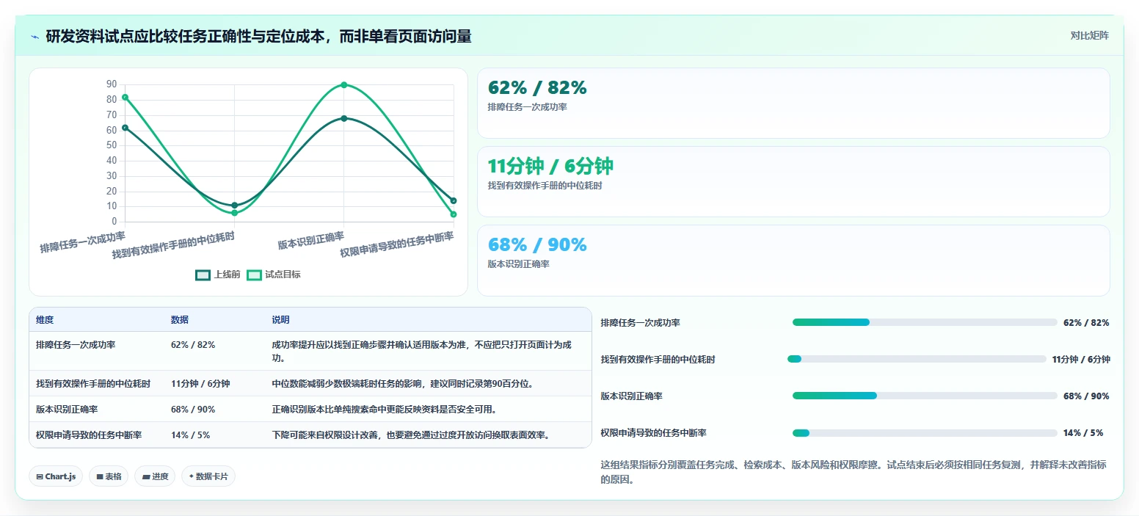Click the lightning icon beside the page title
This screenshot has width=1139, height=516.
click(35, 36)
